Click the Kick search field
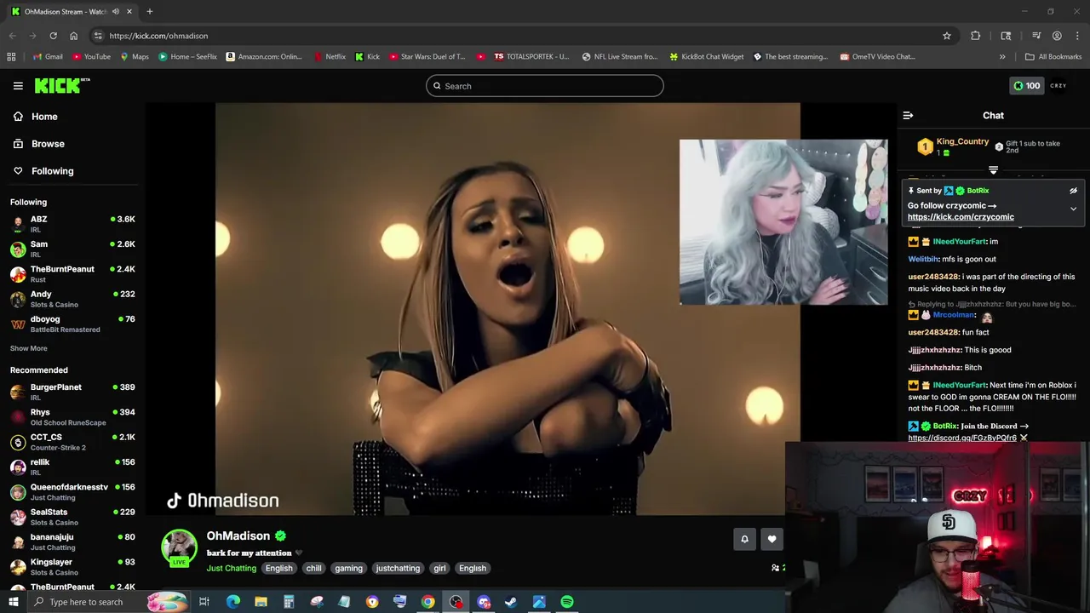The height and width of the screenshot is (613, 1090). tap(544, 86)
